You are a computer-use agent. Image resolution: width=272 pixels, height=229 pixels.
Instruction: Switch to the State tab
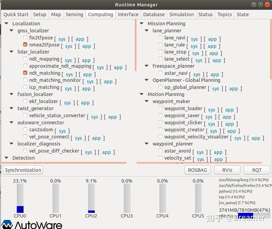point(243,14)
